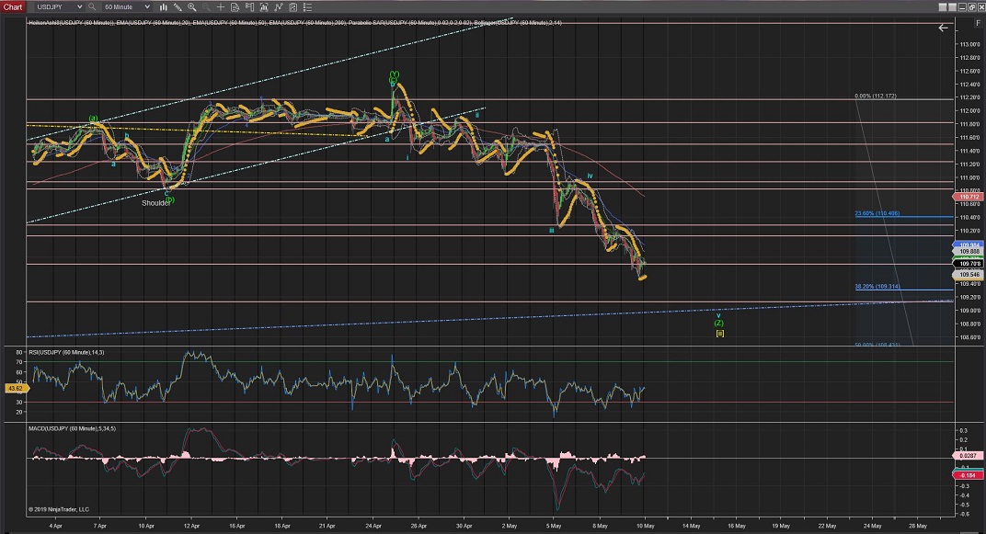This screenshot has width=986, height=534.
Task: Click the zoom in magnifier icon
Action: (x=191, y=6)
